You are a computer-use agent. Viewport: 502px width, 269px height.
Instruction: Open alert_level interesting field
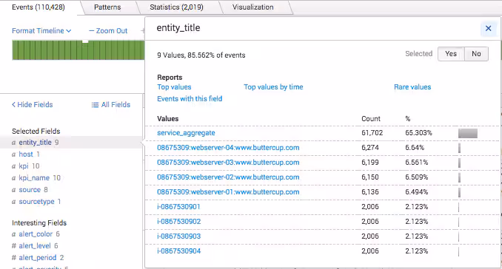tap(35, 245)
